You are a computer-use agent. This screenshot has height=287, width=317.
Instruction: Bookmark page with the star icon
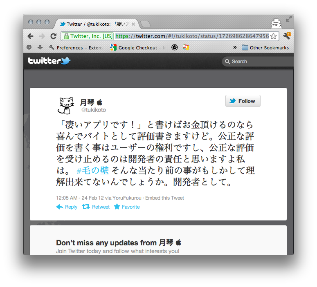point(273,36)
